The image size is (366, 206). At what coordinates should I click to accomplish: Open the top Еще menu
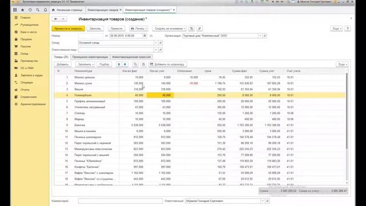pyautogui.click(x=337, y=29)
